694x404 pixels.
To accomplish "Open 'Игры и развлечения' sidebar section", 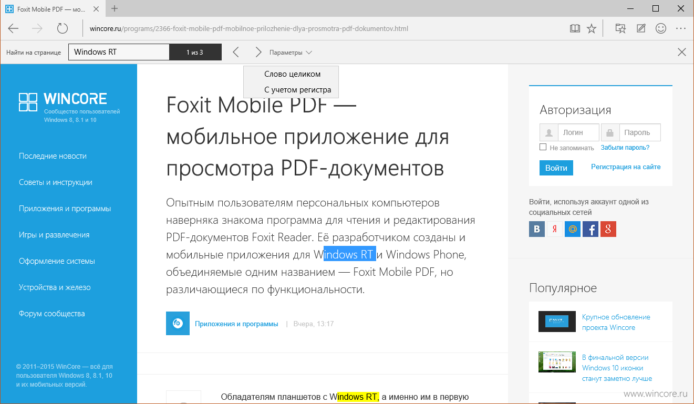I will coord(54,235).
